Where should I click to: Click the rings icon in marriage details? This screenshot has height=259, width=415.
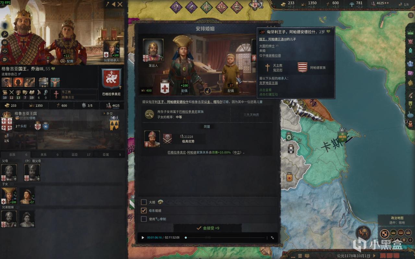(149, 114)
